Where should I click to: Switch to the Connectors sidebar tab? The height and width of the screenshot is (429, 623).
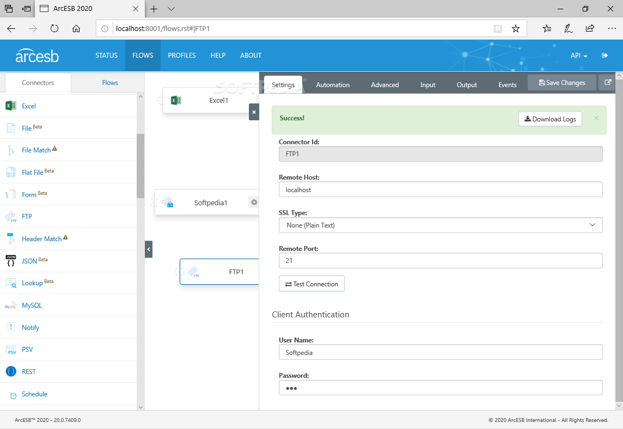coord(38,83)
